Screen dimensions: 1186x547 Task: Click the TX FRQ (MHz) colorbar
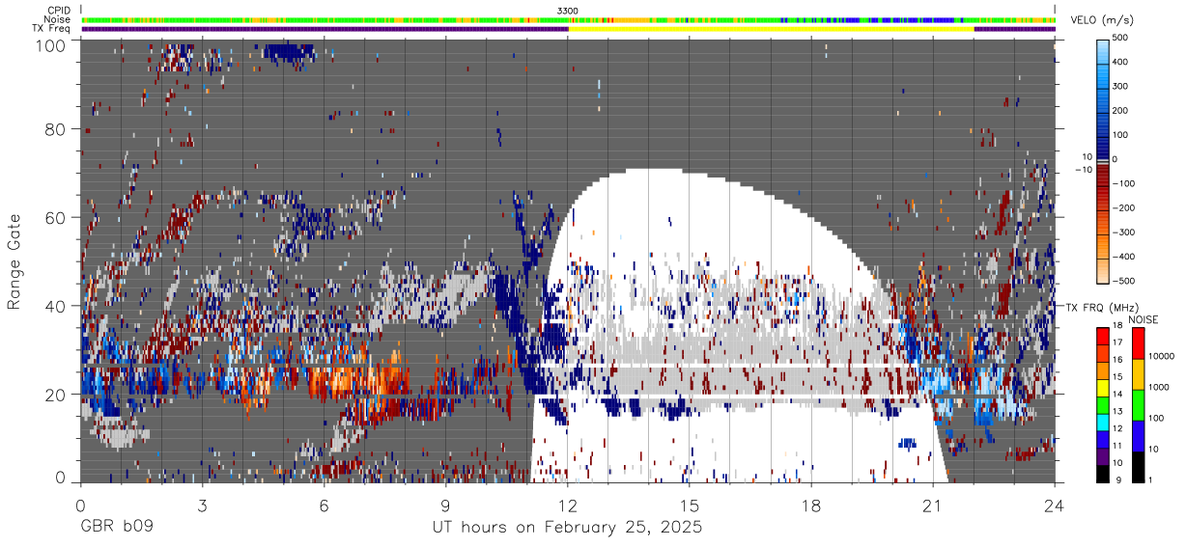click(x=1102, y=404)
